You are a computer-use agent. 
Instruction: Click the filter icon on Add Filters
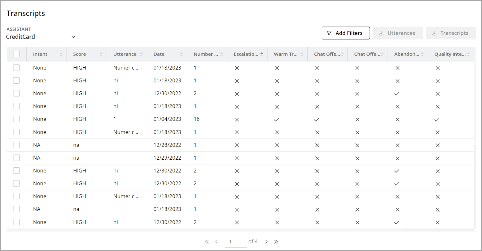329,33
